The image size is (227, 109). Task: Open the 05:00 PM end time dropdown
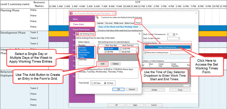[x=137, y=52]
